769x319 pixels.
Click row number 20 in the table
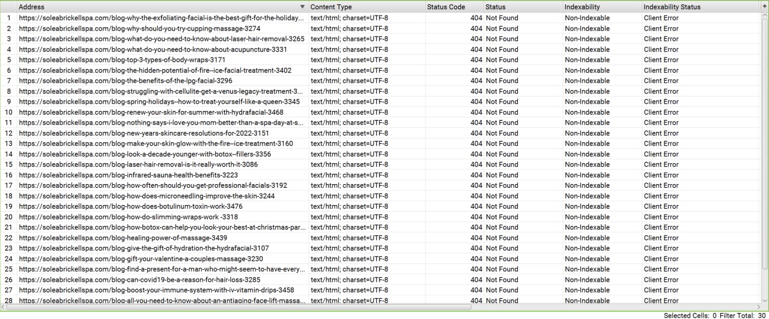pos(8,217)
